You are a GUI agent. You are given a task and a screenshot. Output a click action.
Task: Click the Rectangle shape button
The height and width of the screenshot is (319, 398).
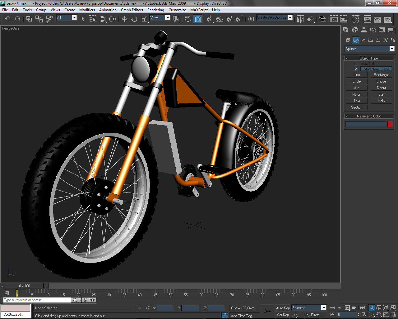[381, 75]
